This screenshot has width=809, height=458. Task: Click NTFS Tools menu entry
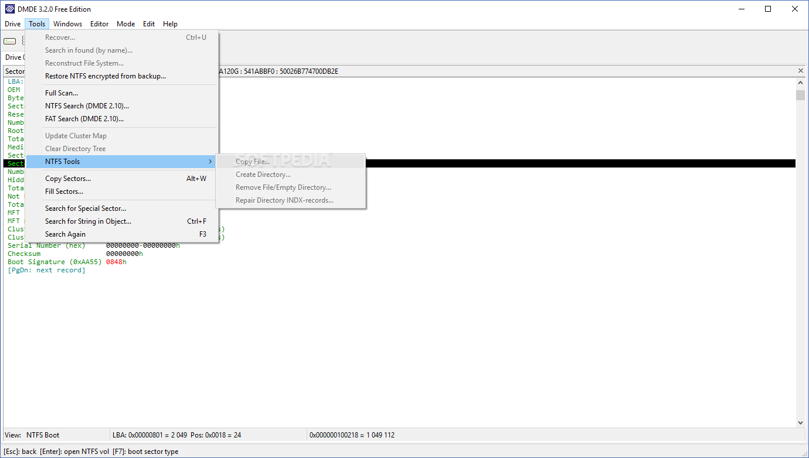[122, 162]
